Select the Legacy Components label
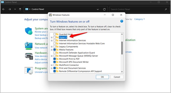 click(69, 46)
